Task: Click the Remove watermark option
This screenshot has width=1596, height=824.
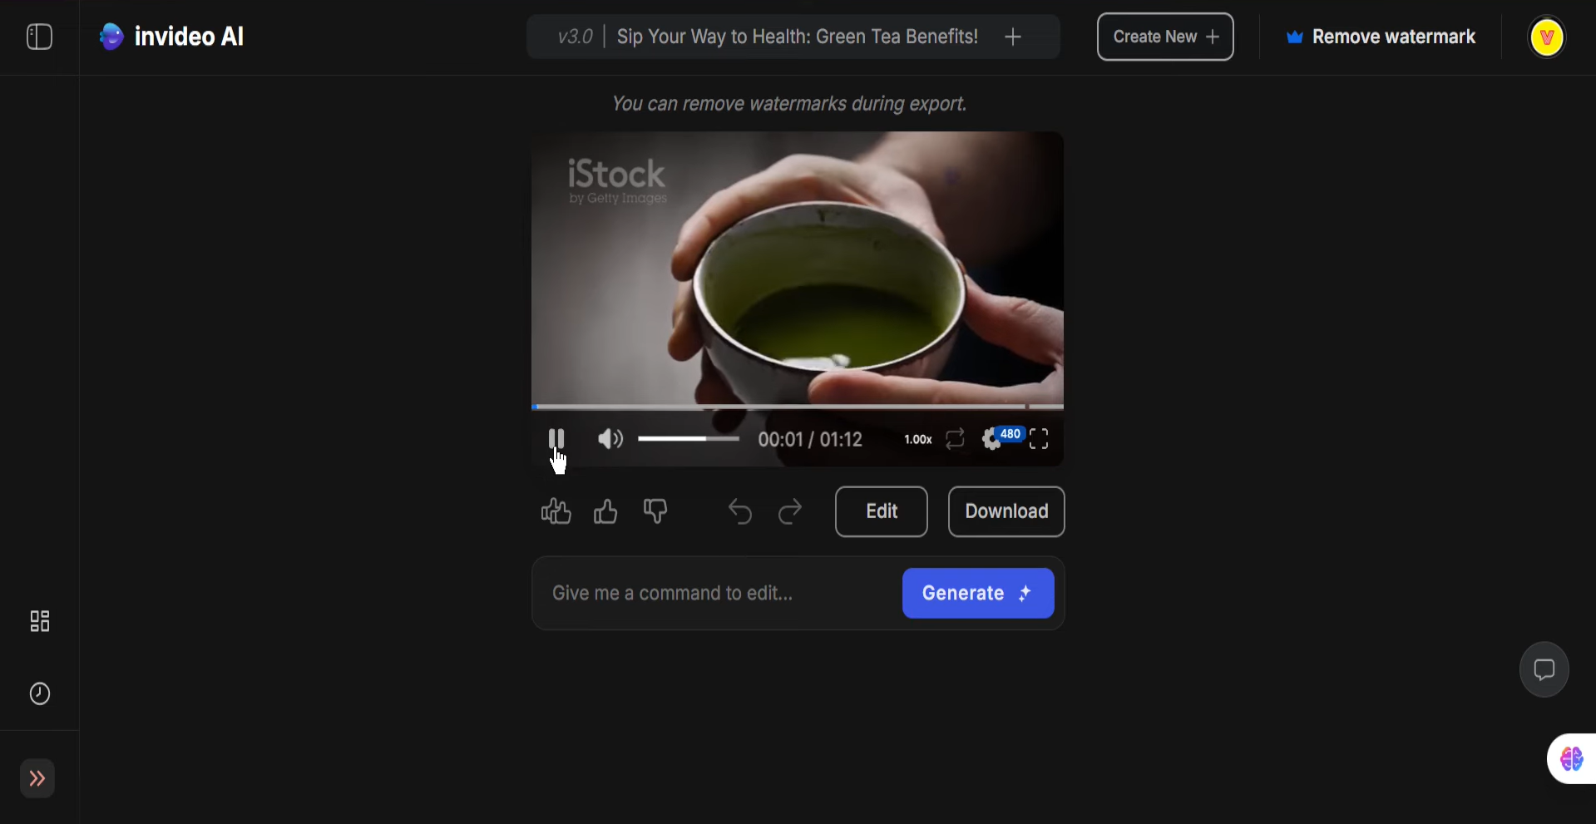Action: tap(1380, 37)
